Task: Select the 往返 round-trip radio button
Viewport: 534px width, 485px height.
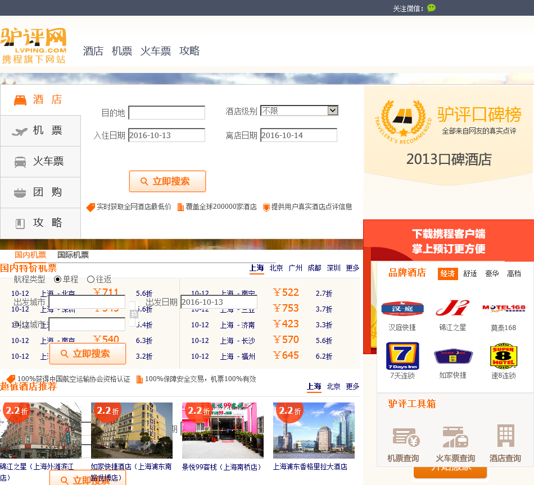Action: pyautogui.click(x=90, y=279)
